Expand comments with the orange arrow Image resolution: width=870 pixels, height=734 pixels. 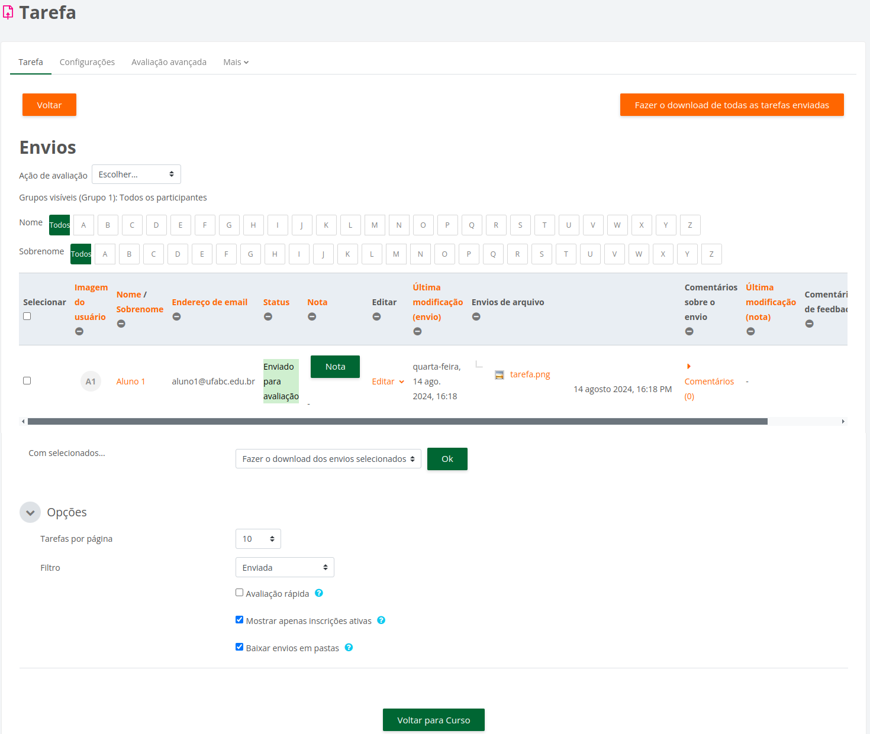pos(689,367)
